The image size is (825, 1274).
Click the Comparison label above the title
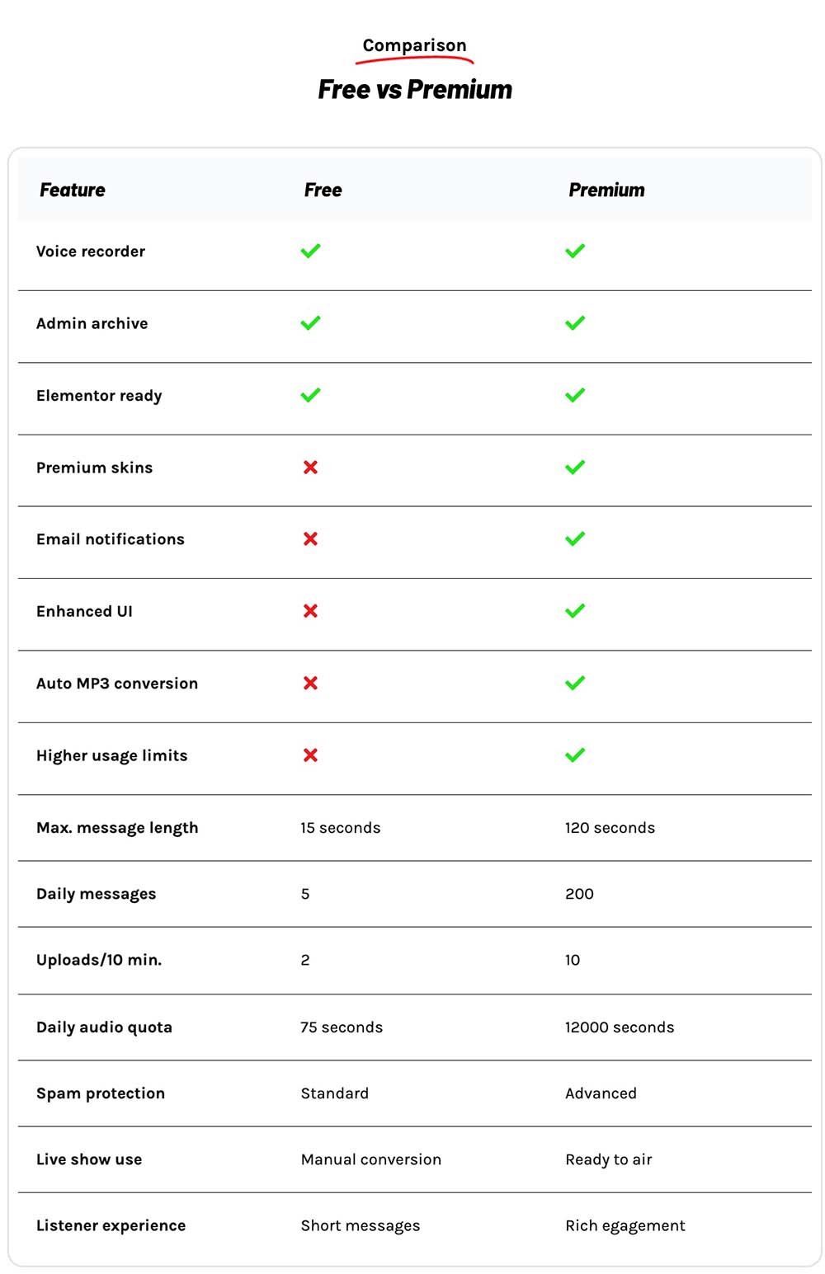[x=414, y=45]
